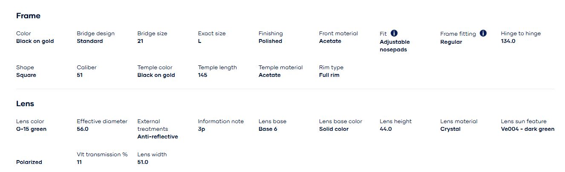This screenshot has width=565, height=172.
Task: Click the info icon next to Fit
Action: point(394,33)
